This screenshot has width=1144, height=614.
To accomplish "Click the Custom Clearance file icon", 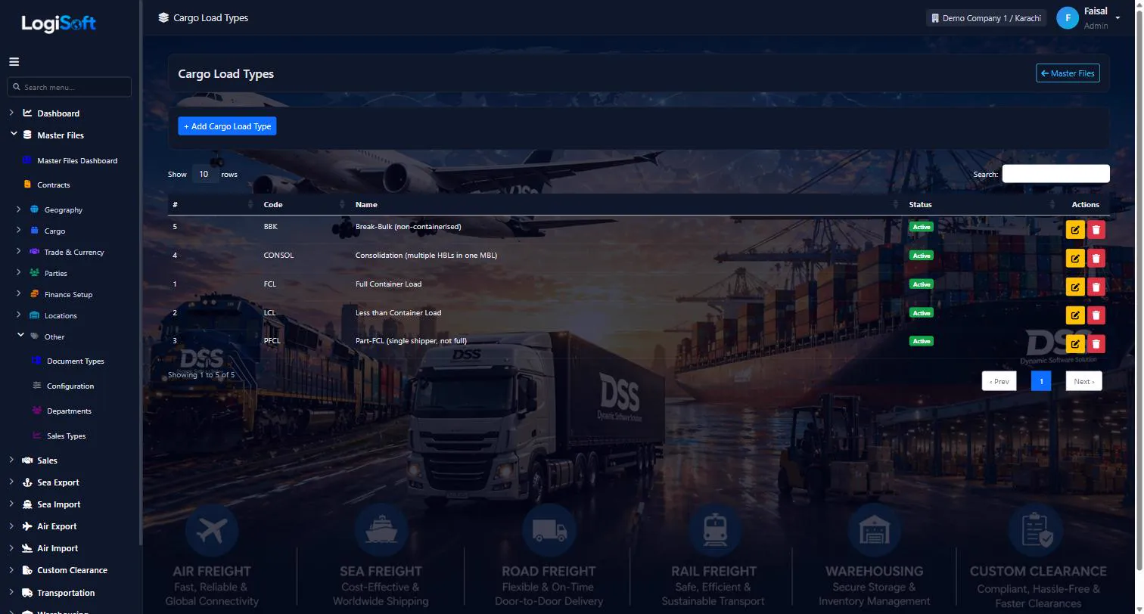I will coord(27,570).
